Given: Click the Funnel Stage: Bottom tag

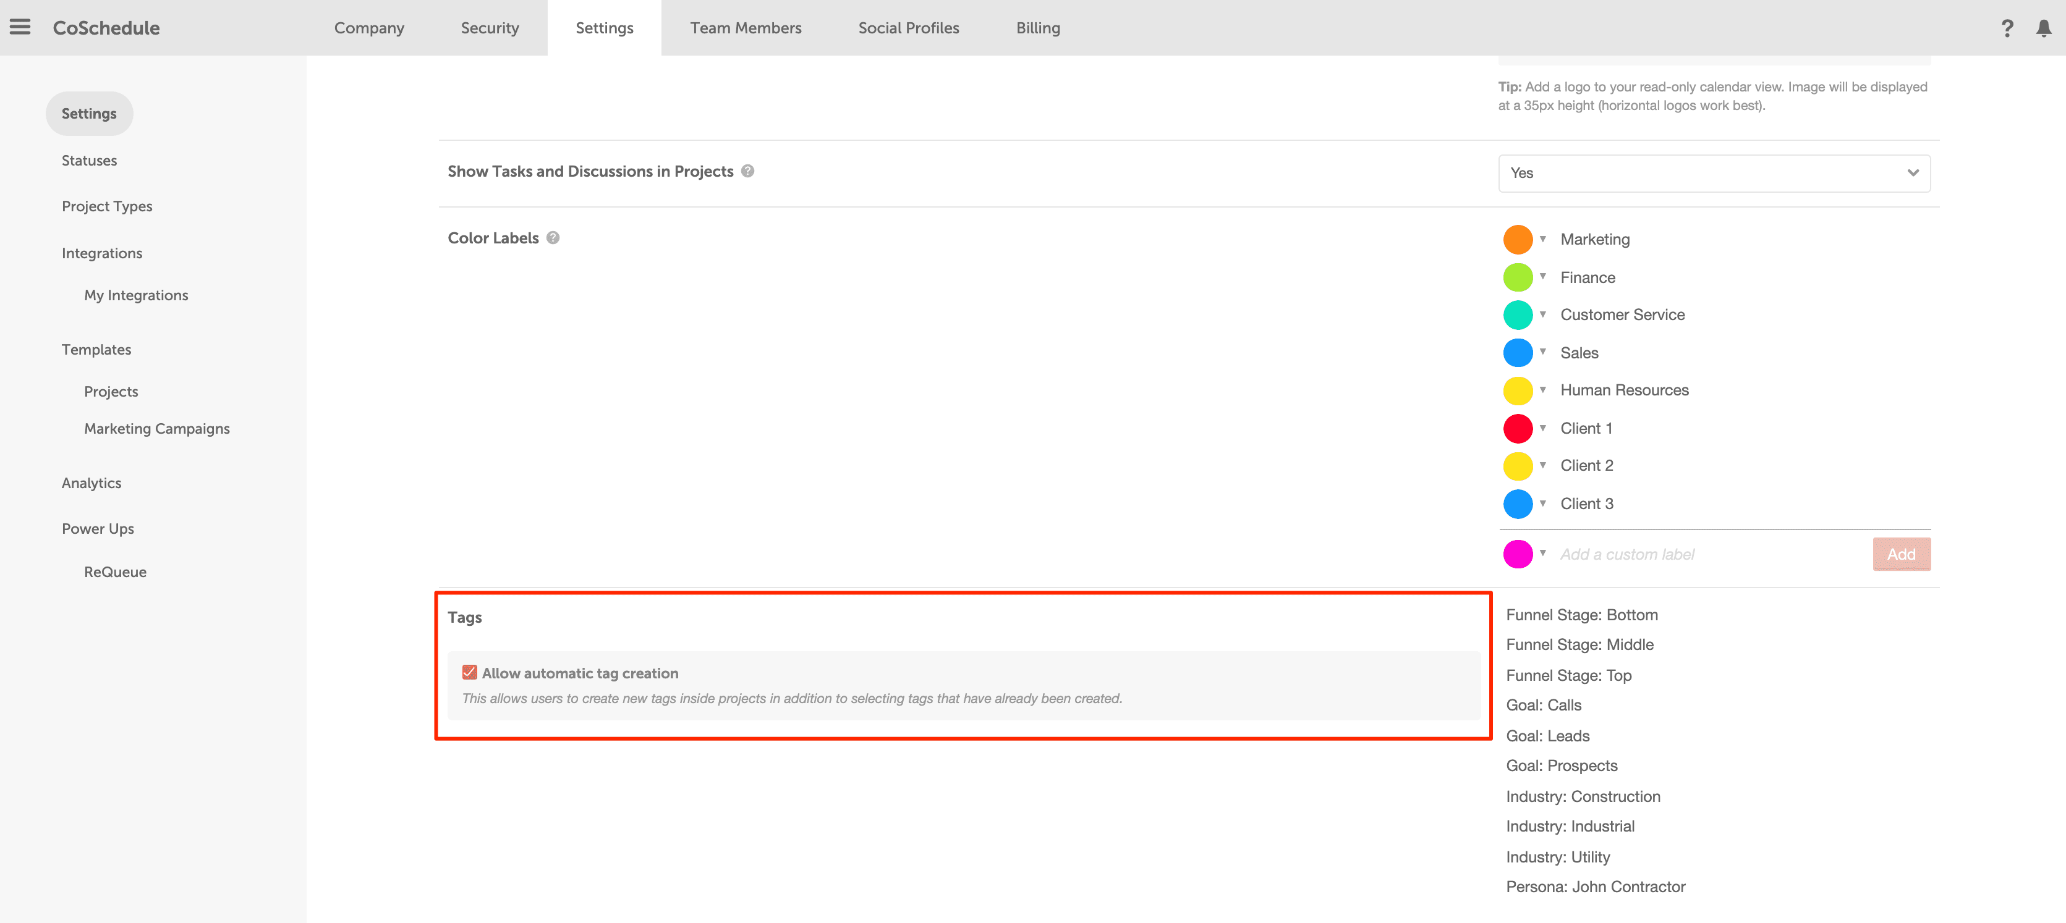Looking at the screenshot, I should click(1581, 615).
